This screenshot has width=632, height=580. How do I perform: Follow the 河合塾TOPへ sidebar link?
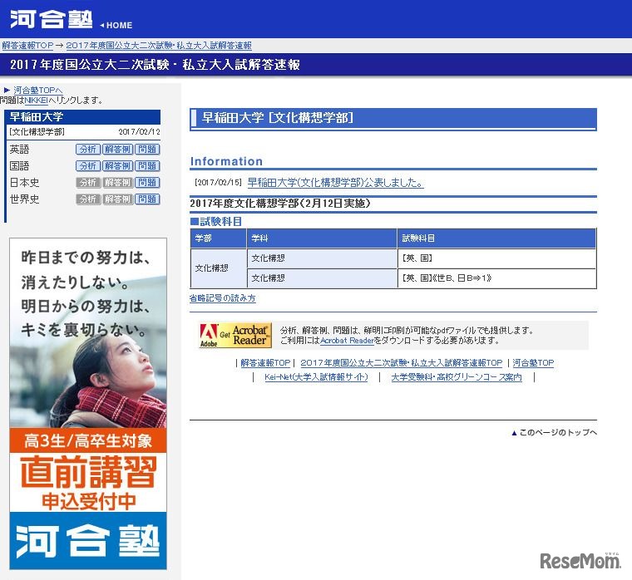click(x=38, y=90)
